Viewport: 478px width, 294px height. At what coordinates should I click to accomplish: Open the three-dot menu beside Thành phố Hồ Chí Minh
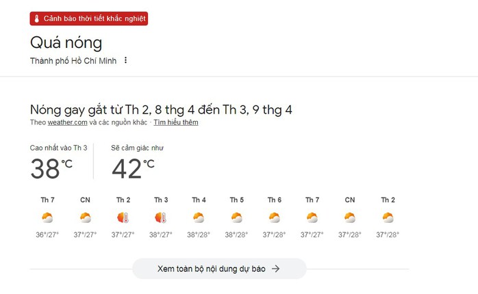point(125,60)
